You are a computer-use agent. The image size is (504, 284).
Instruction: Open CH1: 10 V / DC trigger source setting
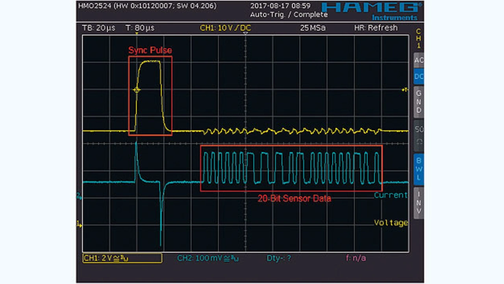pos(225,28)
